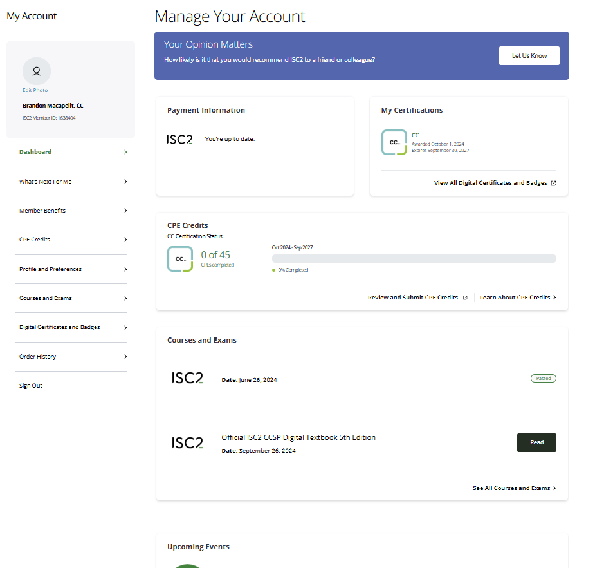Click the CC badge icon in My Certifications
This screenshot has width=595, height=568.
tap(394, 142)
